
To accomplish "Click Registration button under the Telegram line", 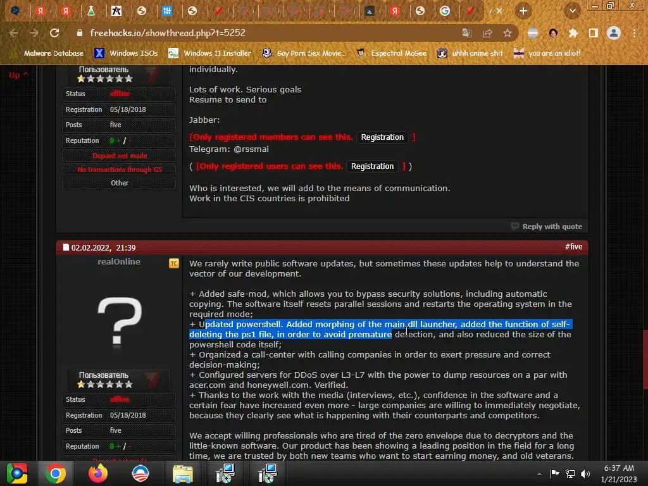I will coord(372,166).
